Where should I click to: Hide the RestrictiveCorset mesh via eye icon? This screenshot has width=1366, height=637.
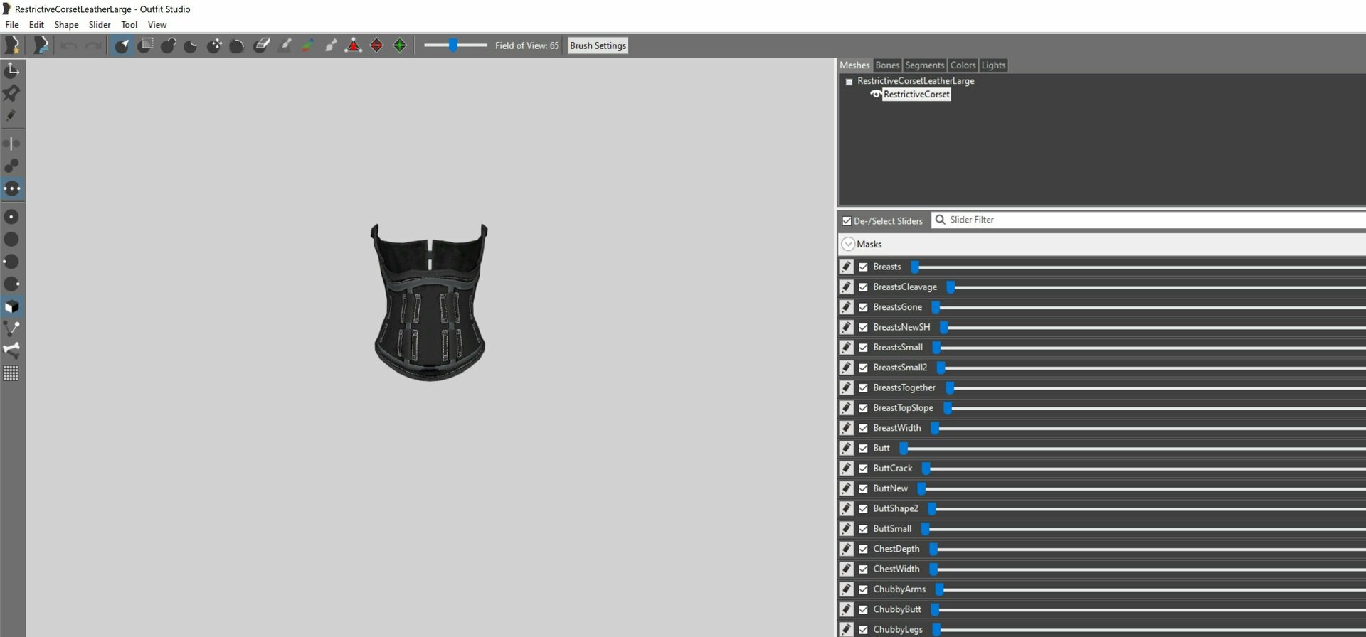pos(876,95)
